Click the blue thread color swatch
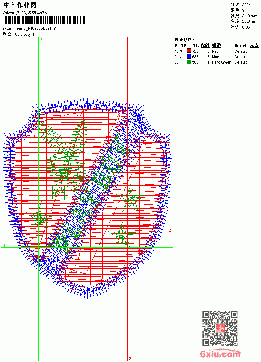The width and height of the screenshot is (261, 362). 189,56
